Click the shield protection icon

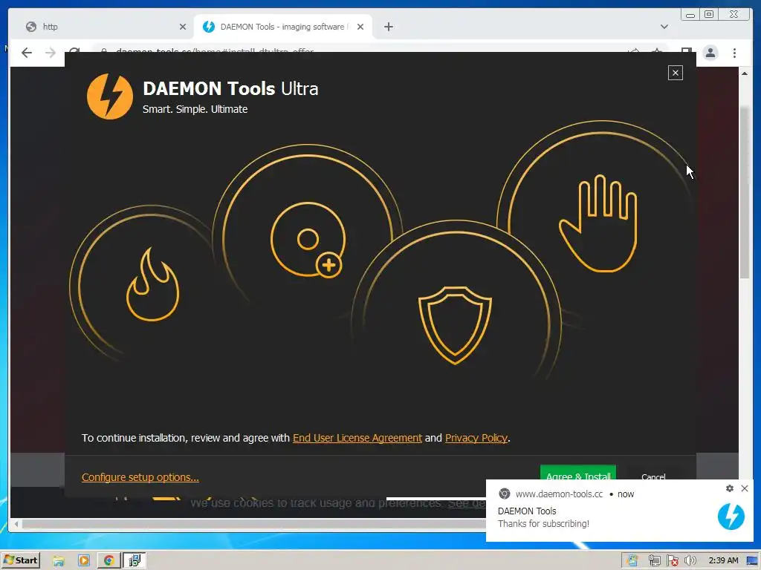[x=455, y=325]
